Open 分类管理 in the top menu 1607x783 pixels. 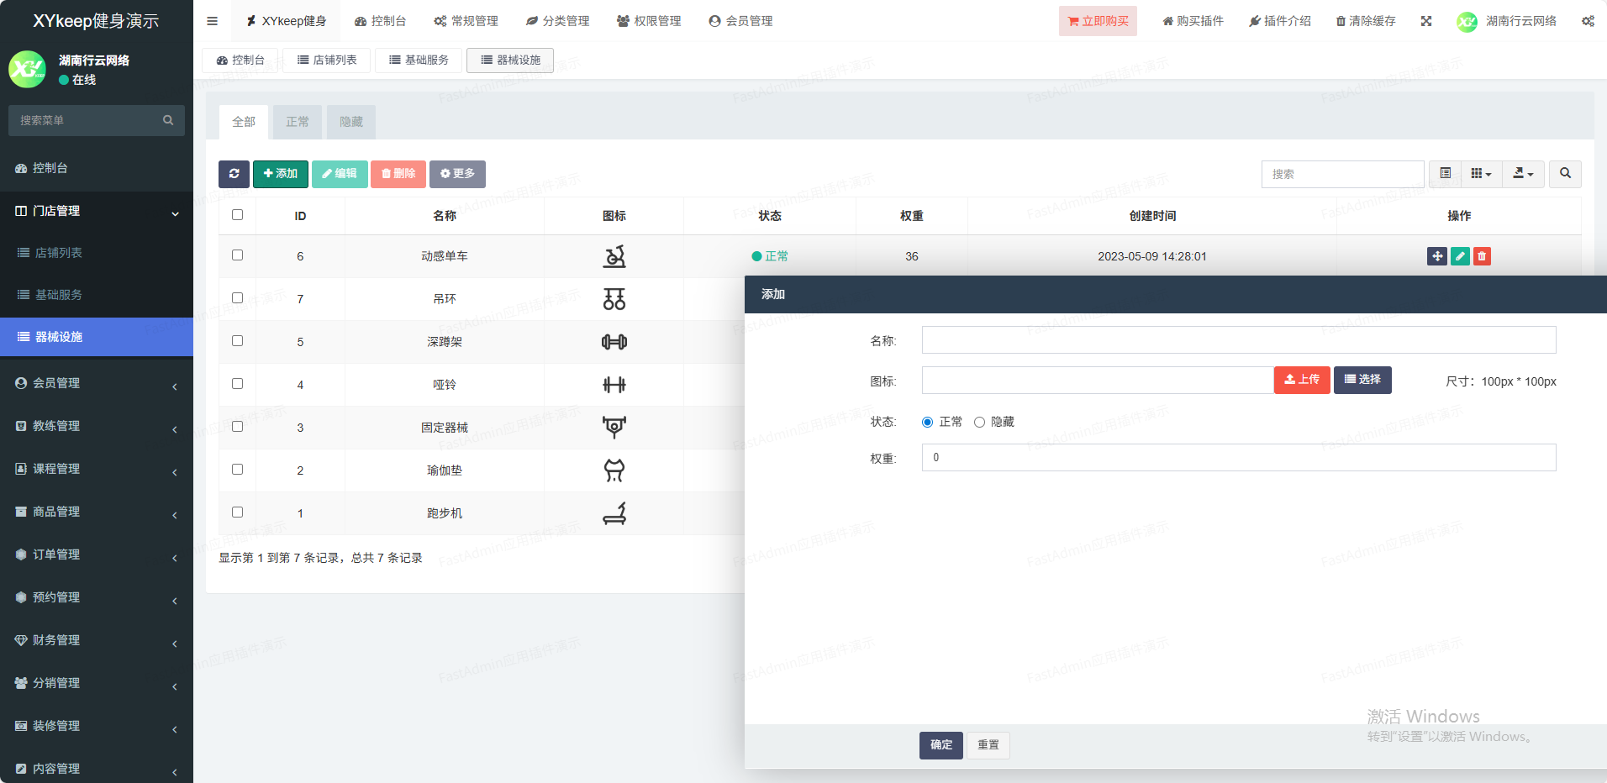click(557, 21)
